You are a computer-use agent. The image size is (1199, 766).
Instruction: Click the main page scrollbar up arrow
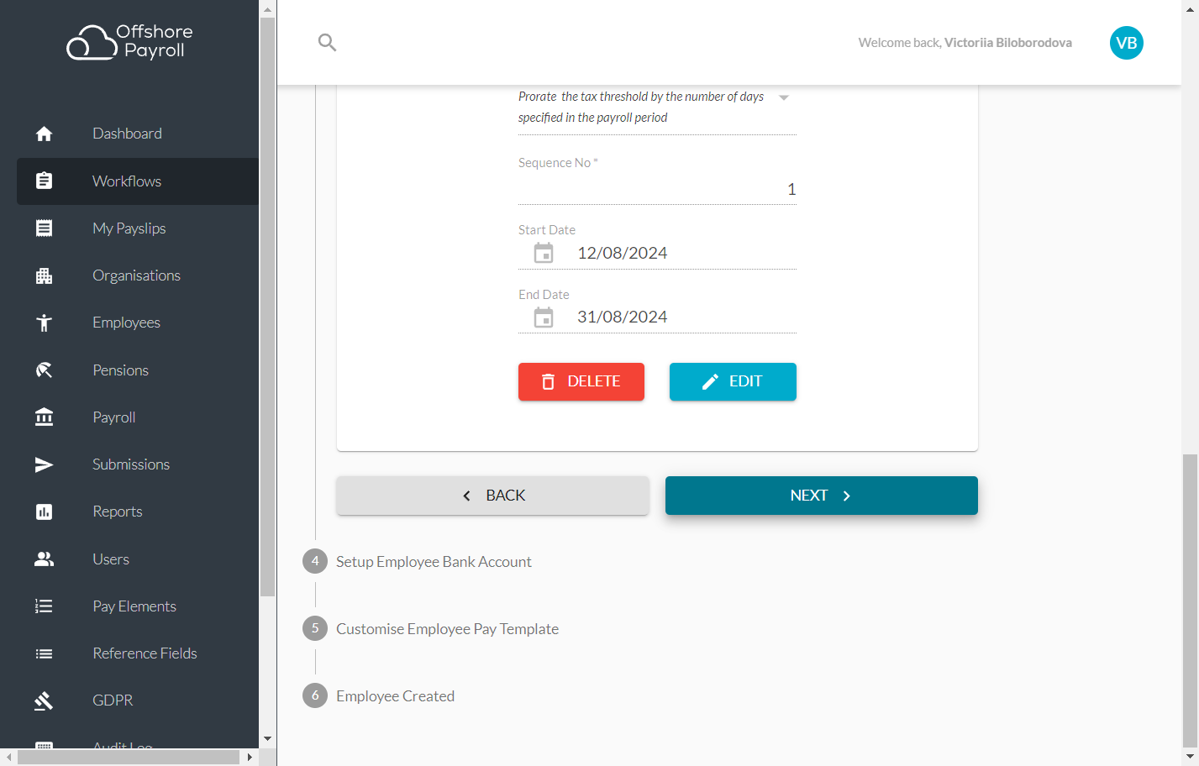[x=1190, y=8]
